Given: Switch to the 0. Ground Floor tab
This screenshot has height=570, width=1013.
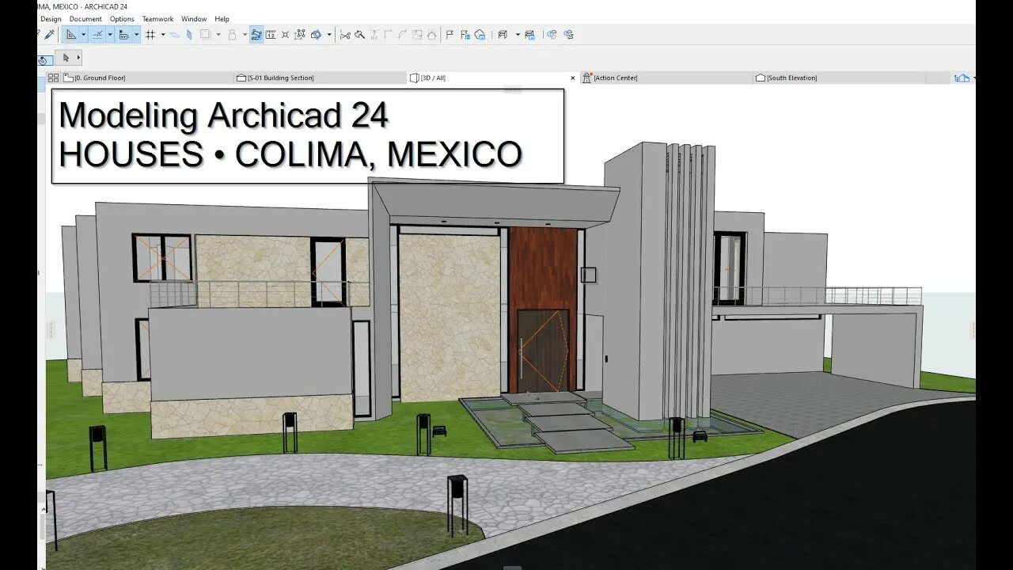Looking at the screenshot, I should click(x=148, y=78).
